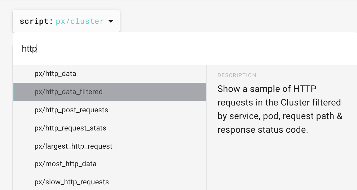Select the px/http_data script
The width and height of the screenshot is (357, 190).
click(x=55, y=74)
